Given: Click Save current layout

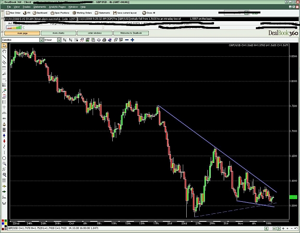Looking at the screenshot, I should (x=125, y=13).
